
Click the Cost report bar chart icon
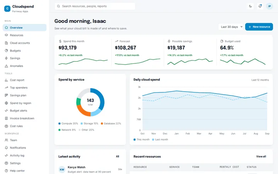tap(7, 80)
